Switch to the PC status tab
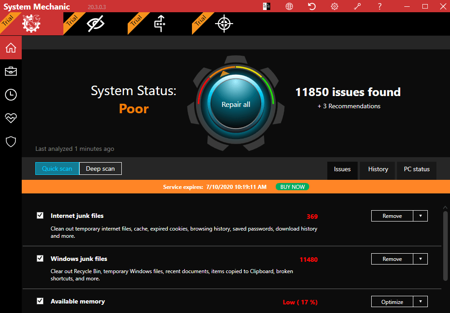450x313 pixels. 416,169
